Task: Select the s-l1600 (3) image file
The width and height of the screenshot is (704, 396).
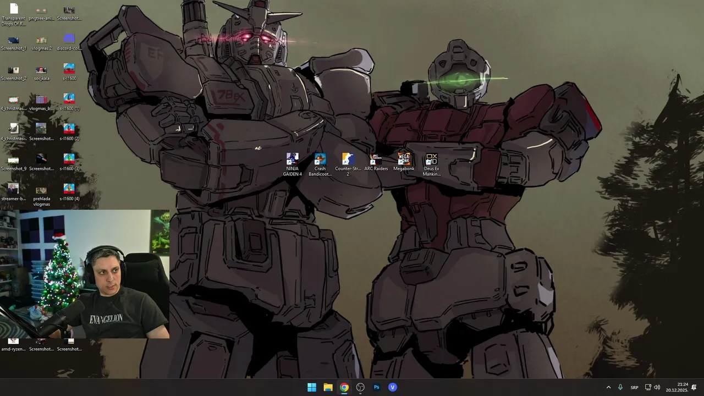Action: [69, 163]
